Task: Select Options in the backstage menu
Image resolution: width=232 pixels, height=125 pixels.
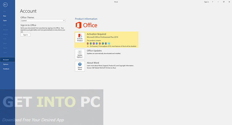Action: (6, 64)
